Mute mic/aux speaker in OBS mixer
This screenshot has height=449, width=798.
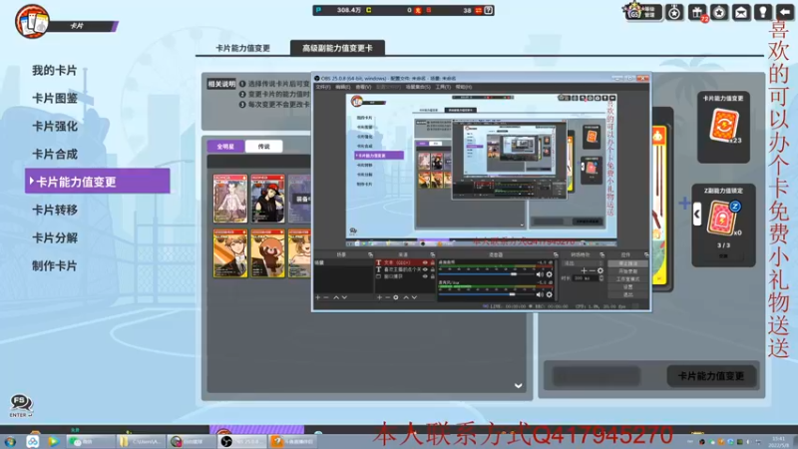(x=540, y=294)
